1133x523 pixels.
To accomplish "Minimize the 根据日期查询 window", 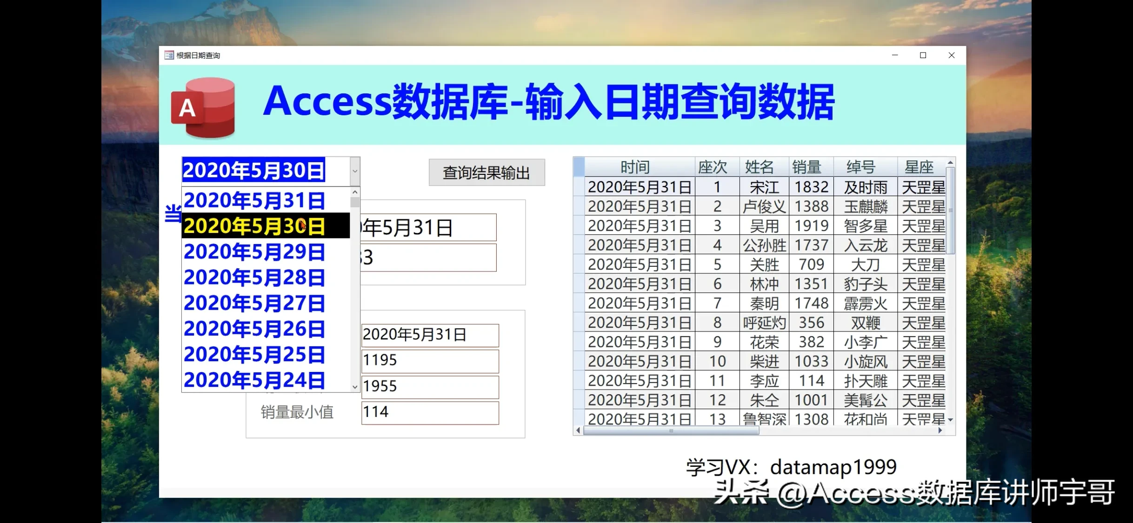I will [x=895, y=55].
